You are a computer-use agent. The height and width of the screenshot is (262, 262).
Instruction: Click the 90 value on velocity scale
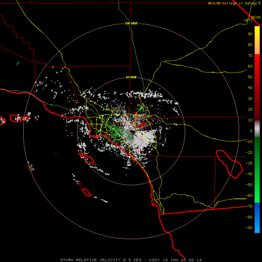click(250, 34)
